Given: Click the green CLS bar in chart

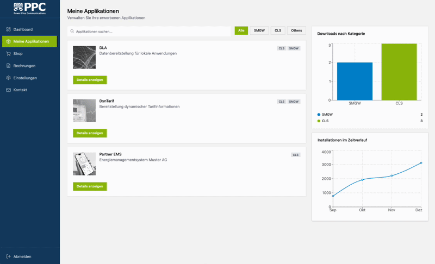Looking at the screenshot, I should pos(399,72).
